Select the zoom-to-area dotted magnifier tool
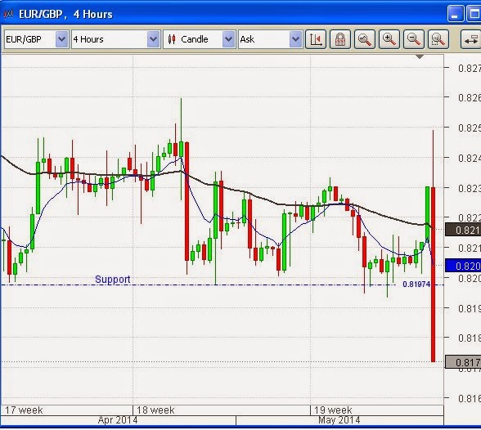This screenshot has width=481, height=430. [x=438, y=39]
